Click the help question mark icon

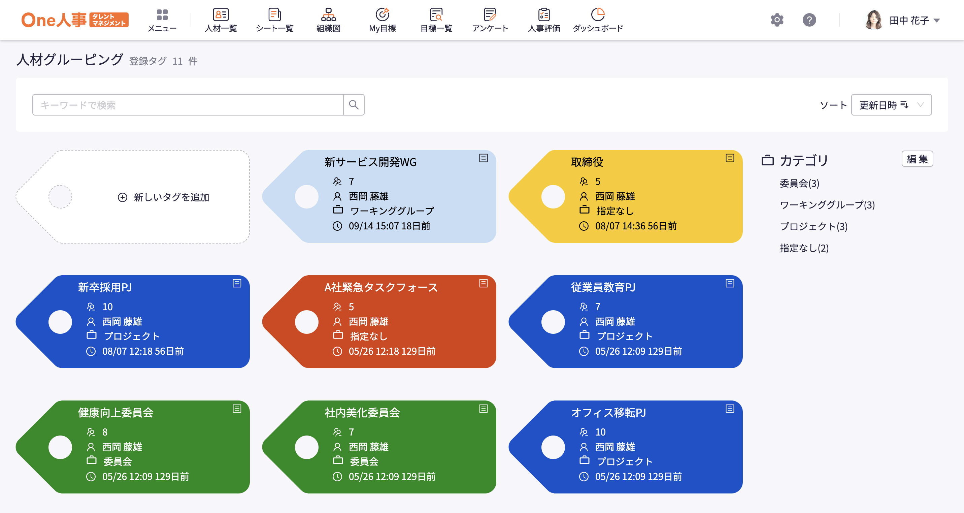[x=809, y=20]
